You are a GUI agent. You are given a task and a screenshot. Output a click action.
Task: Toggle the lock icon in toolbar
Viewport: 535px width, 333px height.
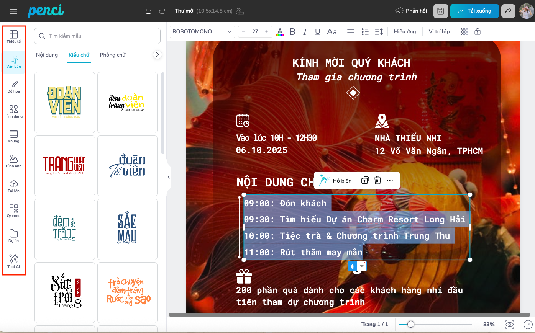point(477,32)
